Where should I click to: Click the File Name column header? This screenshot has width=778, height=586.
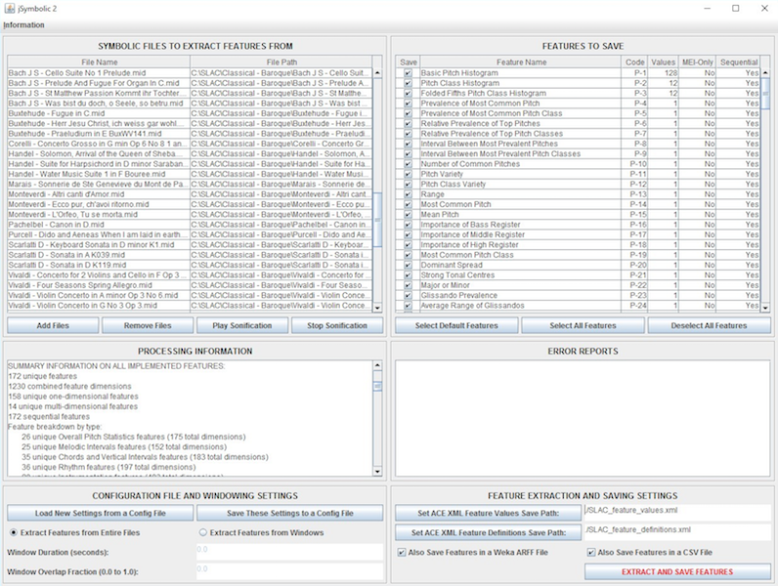(x=99, y=62)
